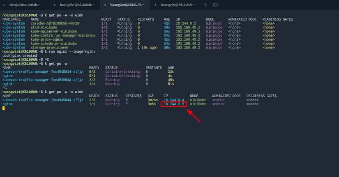Click IP 10.244.0.2 of coredns pod
The height and width of the screenshot is (177, 339).
(x=186, y=23)
